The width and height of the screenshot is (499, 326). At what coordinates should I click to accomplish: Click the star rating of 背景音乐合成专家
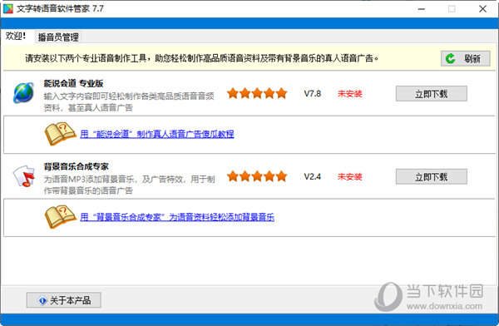click(x=257, y=176)
